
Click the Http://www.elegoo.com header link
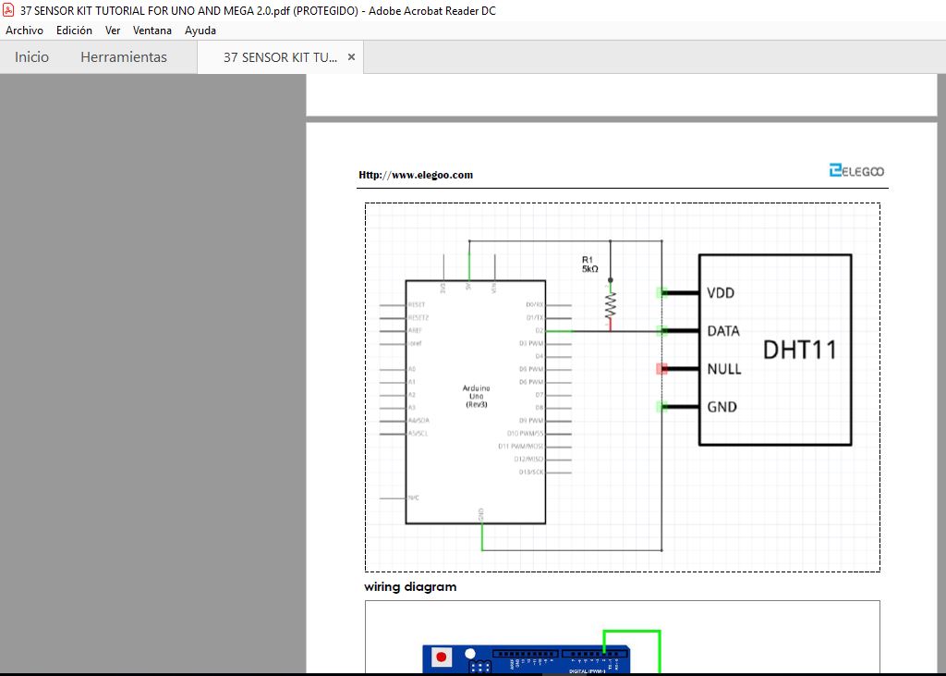pos(416,175)
